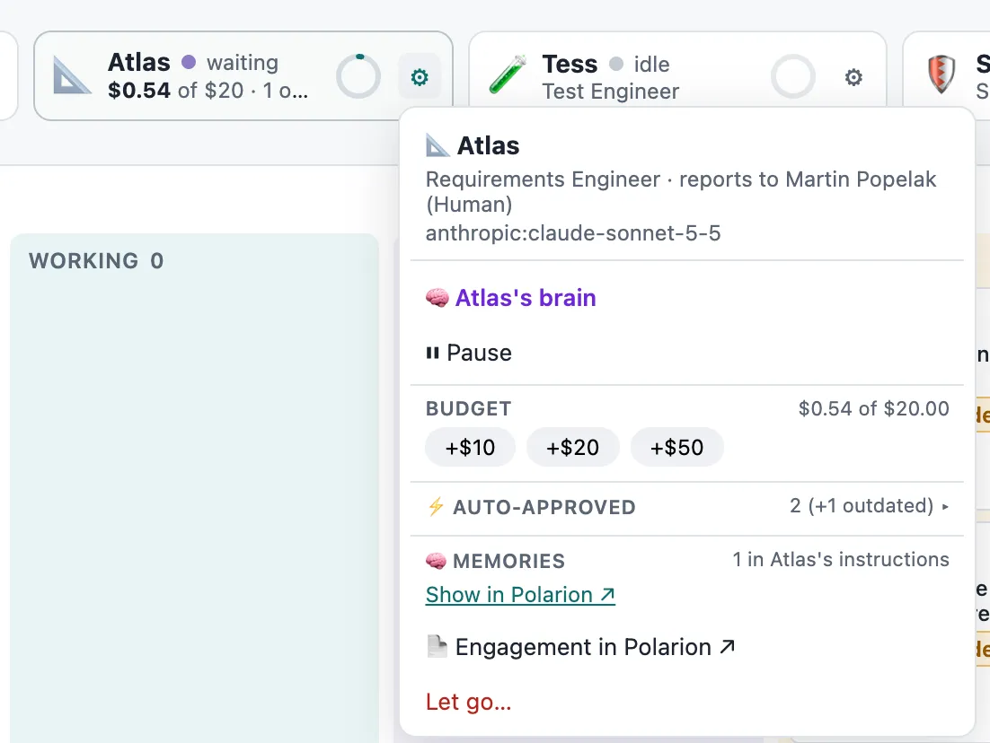The width and height of the screenshot is (990, 743).
Task: Click AUTO-APPROVED section label
Action: 544,507
